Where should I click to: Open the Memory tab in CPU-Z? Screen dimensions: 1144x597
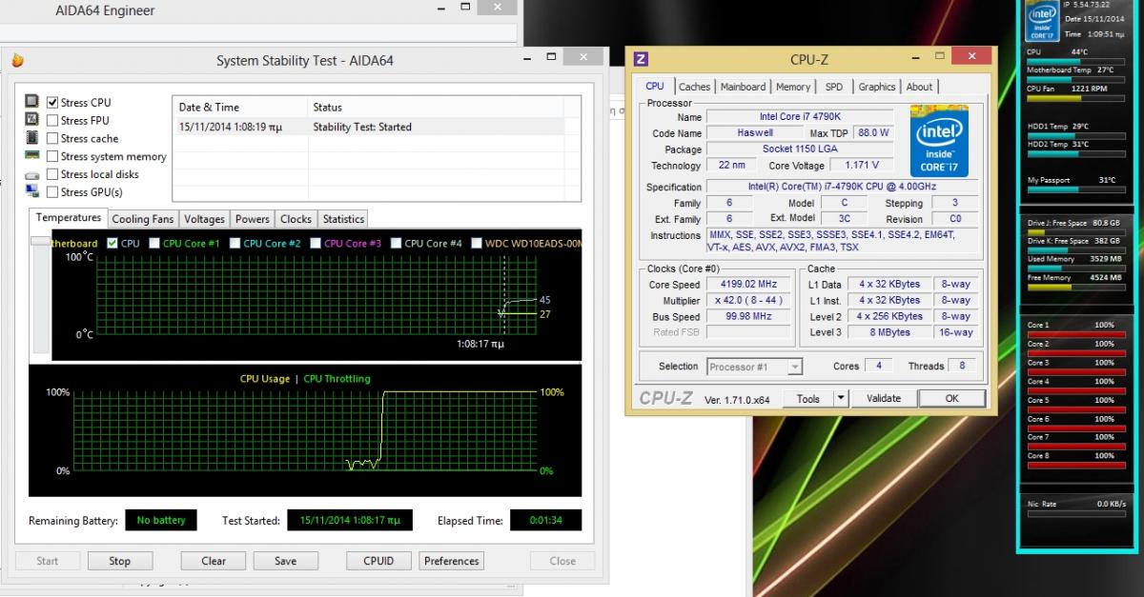[793, 87]
